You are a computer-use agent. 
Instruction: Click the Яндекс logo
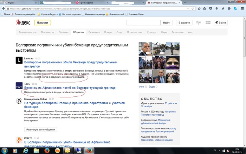coord(23,23)
